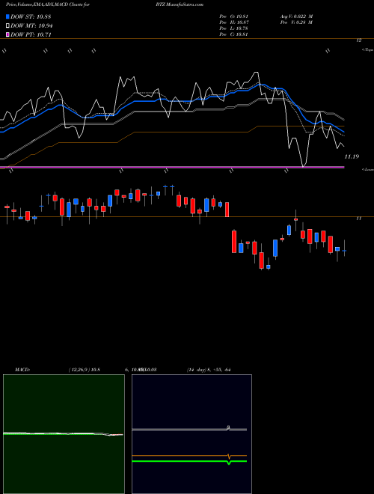
Task: Click the magenta DOW PT legend swatch
Action: pyautogui.click(x=8, y=34)
